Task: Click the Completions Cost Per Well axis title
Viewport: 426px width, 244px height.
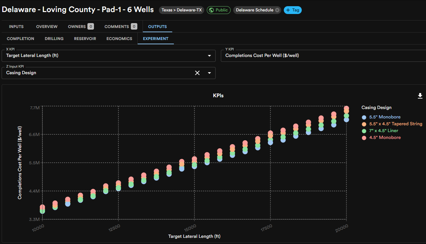Action: (x=20, y=163)
